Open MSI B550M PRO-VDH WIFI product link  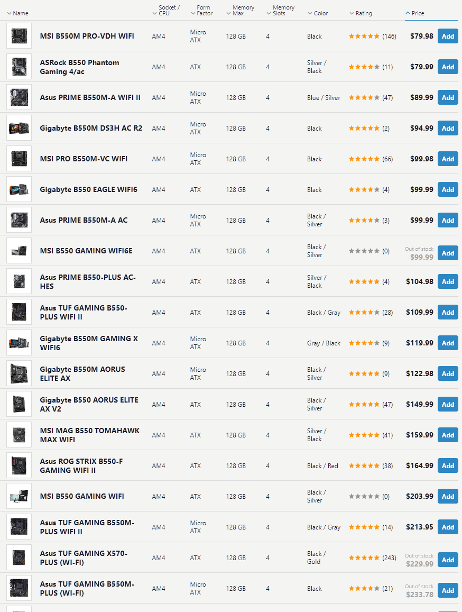click(87, 36)
